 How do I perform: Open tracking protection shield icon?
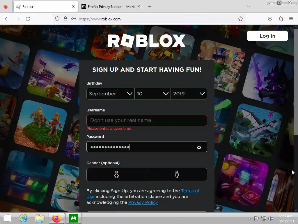(x=57, y=19)
